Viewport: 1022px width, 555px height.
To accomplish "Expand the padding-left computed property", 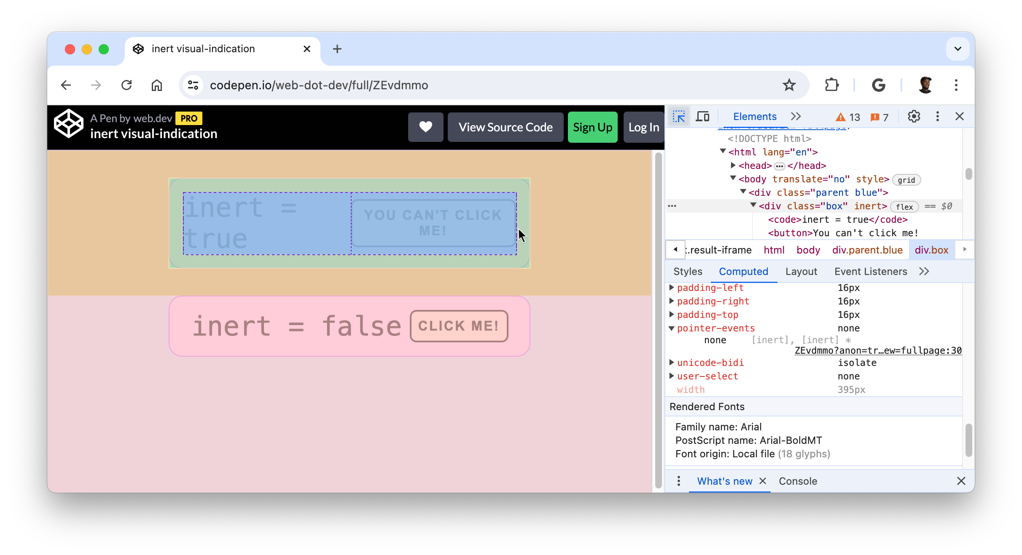I will [672, 288].
